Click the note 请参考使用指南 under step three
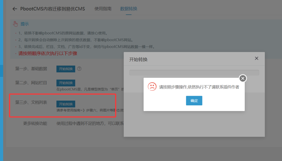The height and width of the screenshot is (161, 282). [90, 110]
